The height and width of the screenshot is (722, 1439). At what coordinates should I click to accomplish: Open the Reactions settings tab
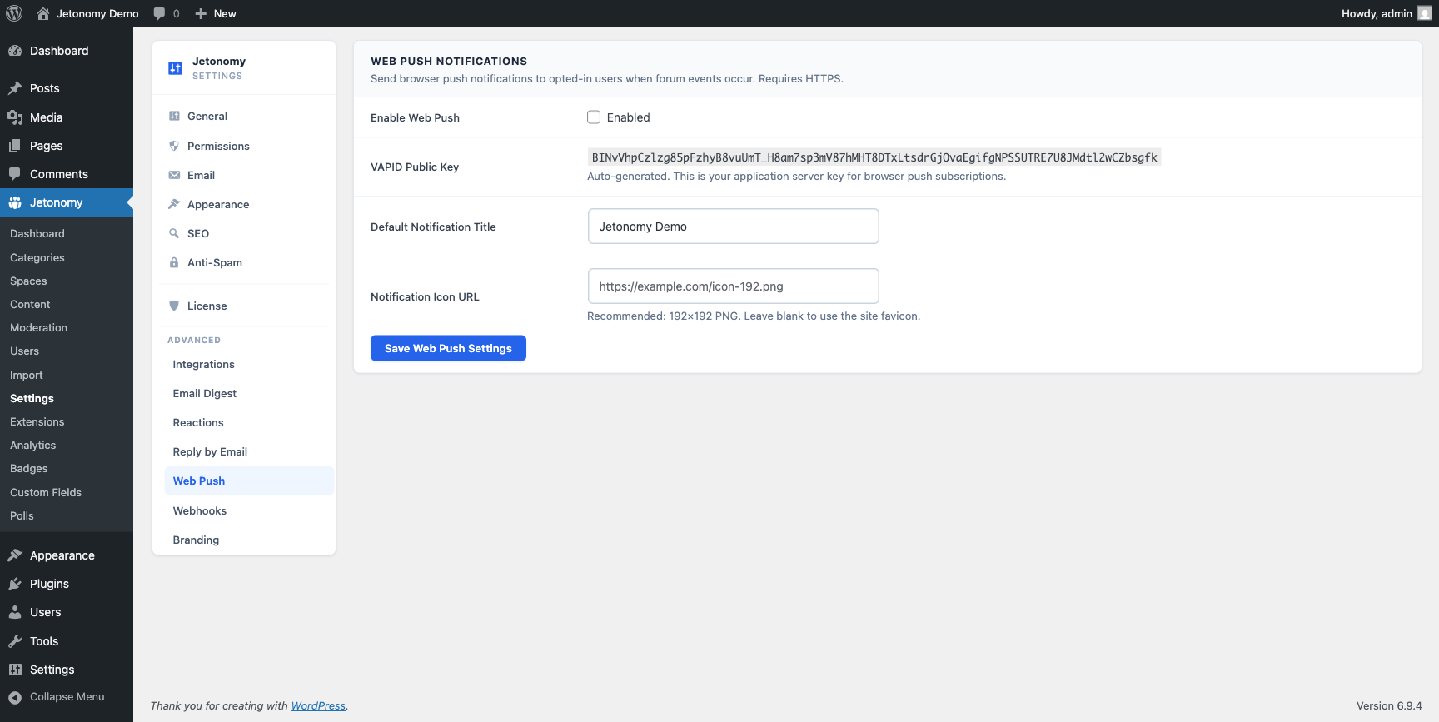(249, 423)
